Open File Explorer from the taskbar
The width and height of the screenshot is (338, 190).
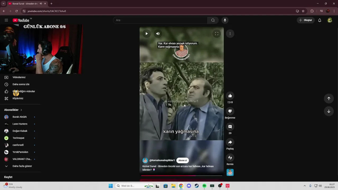pyautogui.click(x=173, y=186)
